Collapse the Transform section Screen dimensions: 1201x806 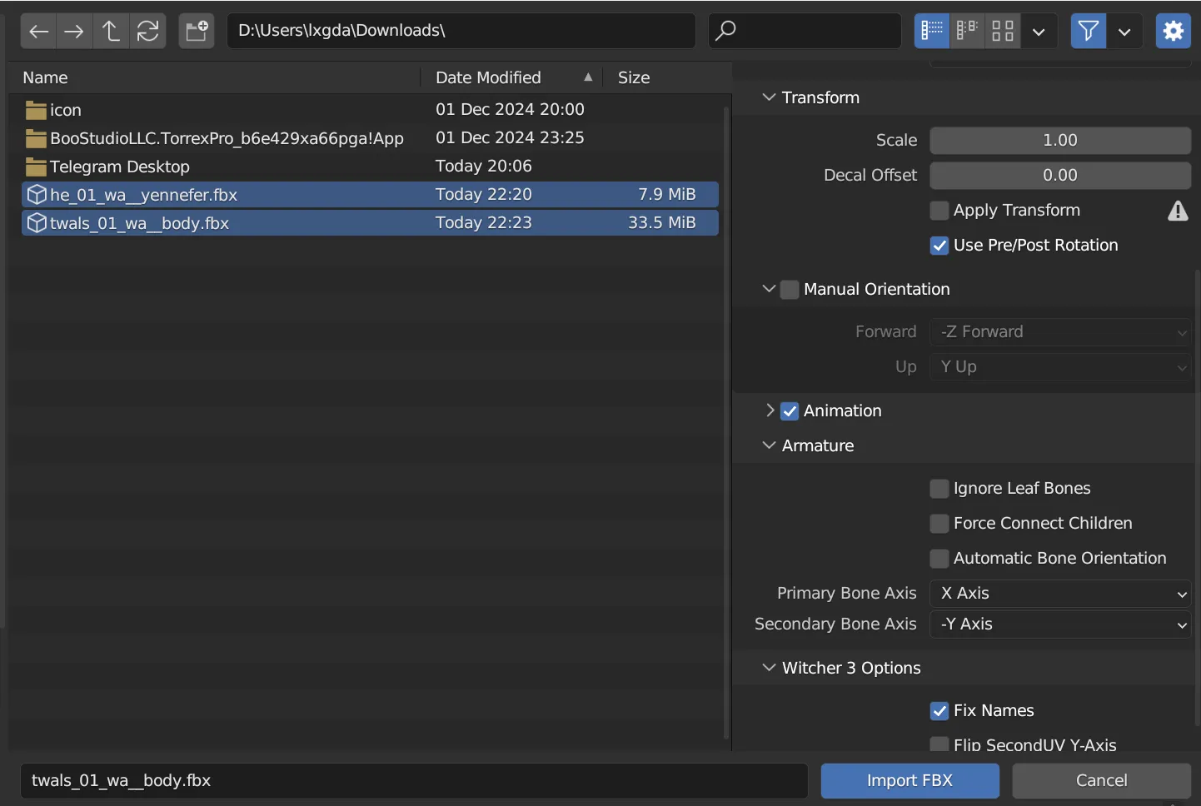[x=768, y=97]
